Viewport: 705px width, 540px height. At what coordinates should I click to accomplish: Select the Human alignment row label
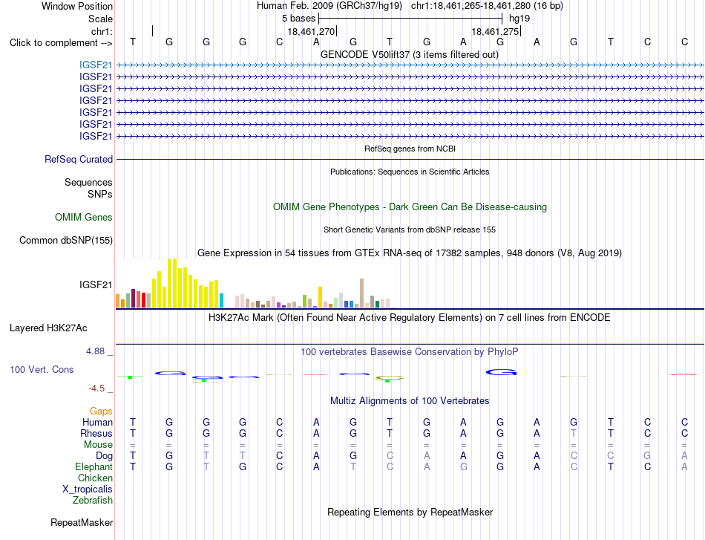(x=97, y=423)
